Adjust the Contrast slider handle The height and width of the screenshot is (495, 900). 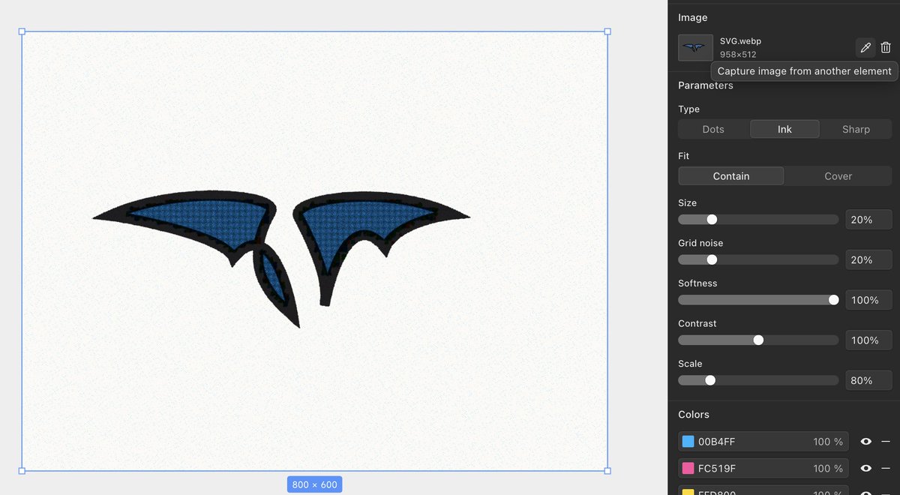coord(758,340)
